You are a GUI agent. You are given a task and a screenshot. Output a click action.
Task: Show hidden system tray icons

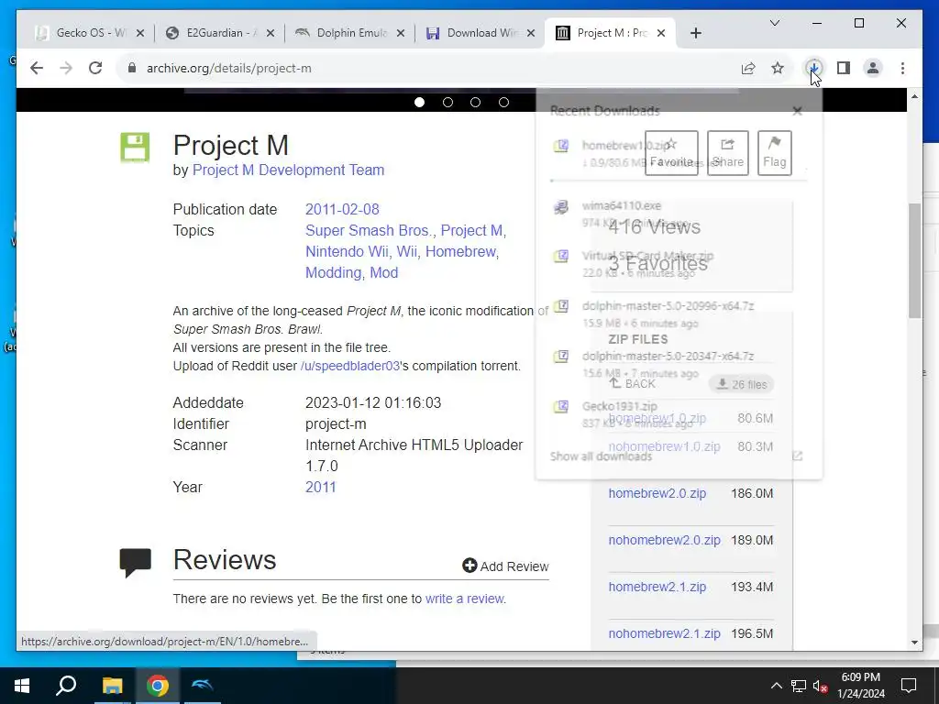[x=776, y=686]
